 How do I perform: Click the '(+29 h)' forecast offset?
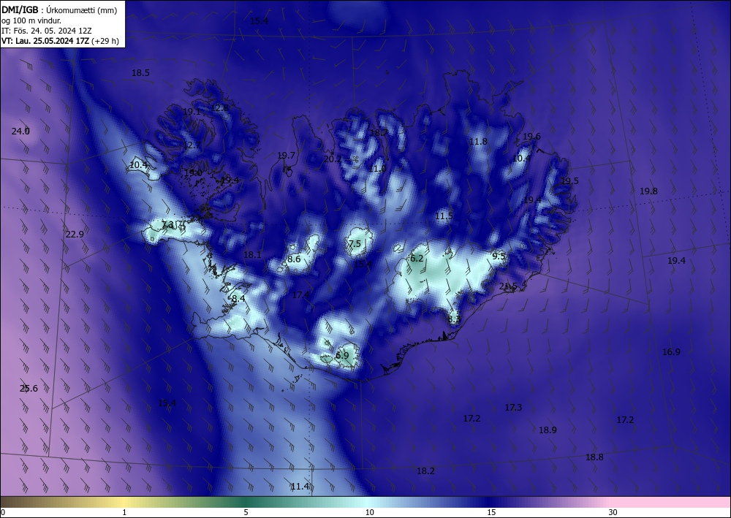point(105,41)
